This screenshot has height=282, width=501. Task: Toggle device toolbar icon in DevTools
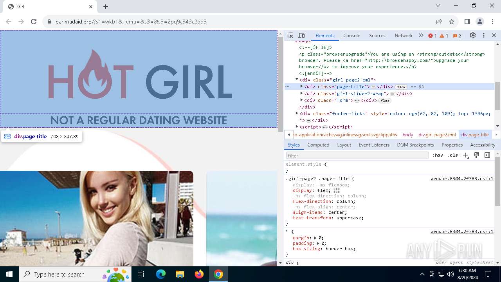pos(301,36)
